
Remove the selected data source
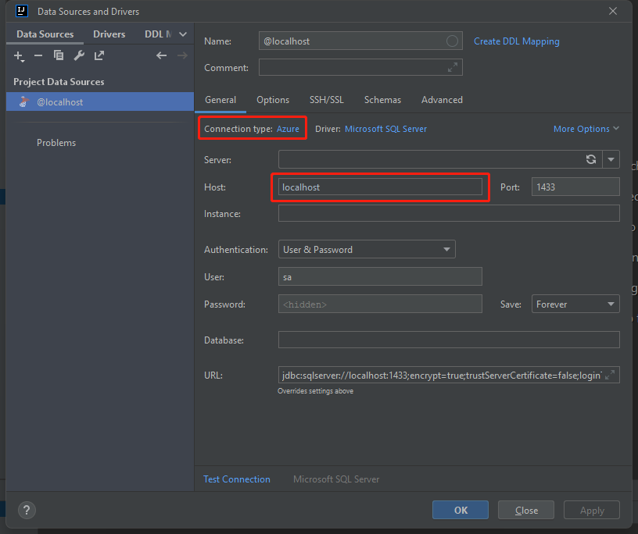38,55
